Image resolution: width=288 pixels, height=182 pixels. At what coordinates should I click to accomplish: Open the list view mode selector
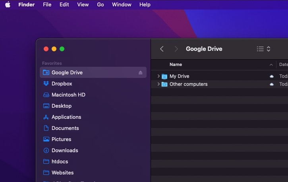260,49
